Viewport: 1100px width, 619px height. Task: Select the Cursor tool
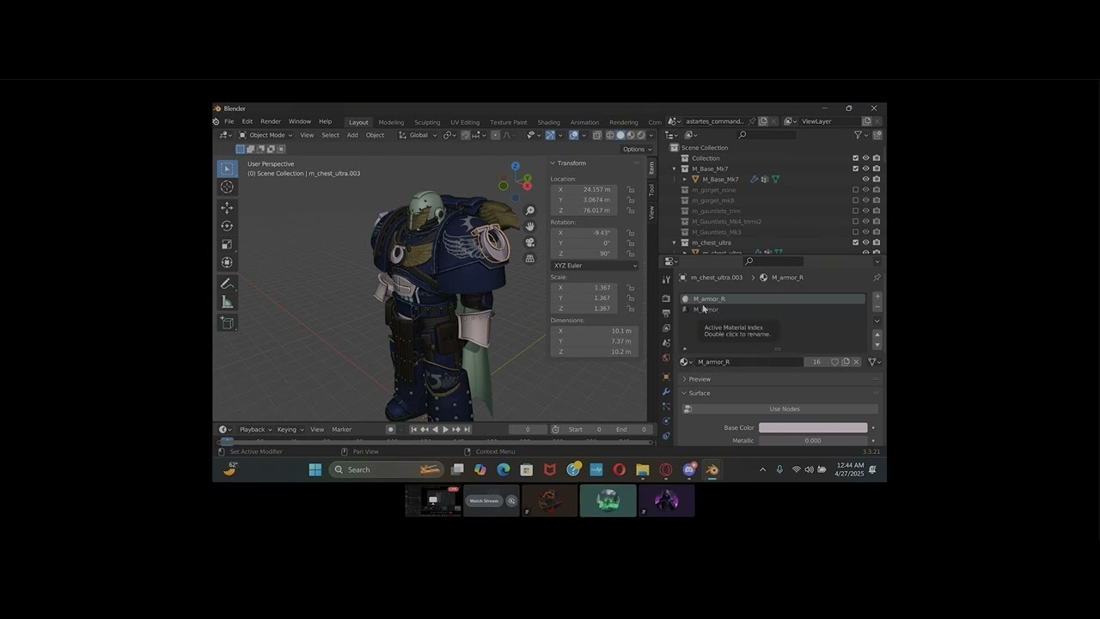(x=227, y=187)
